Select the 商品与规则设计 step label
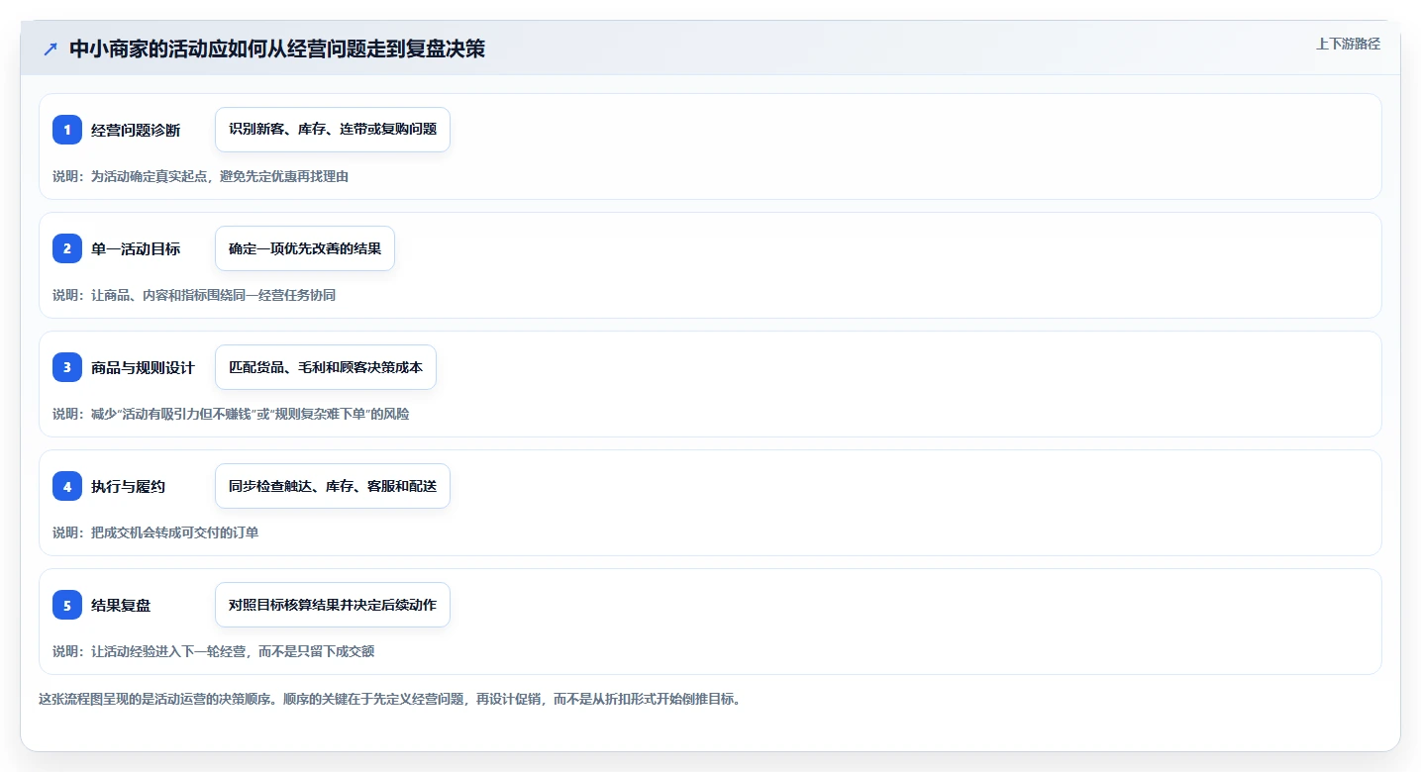Screen dimensions: 1421x772 [143, 367]
